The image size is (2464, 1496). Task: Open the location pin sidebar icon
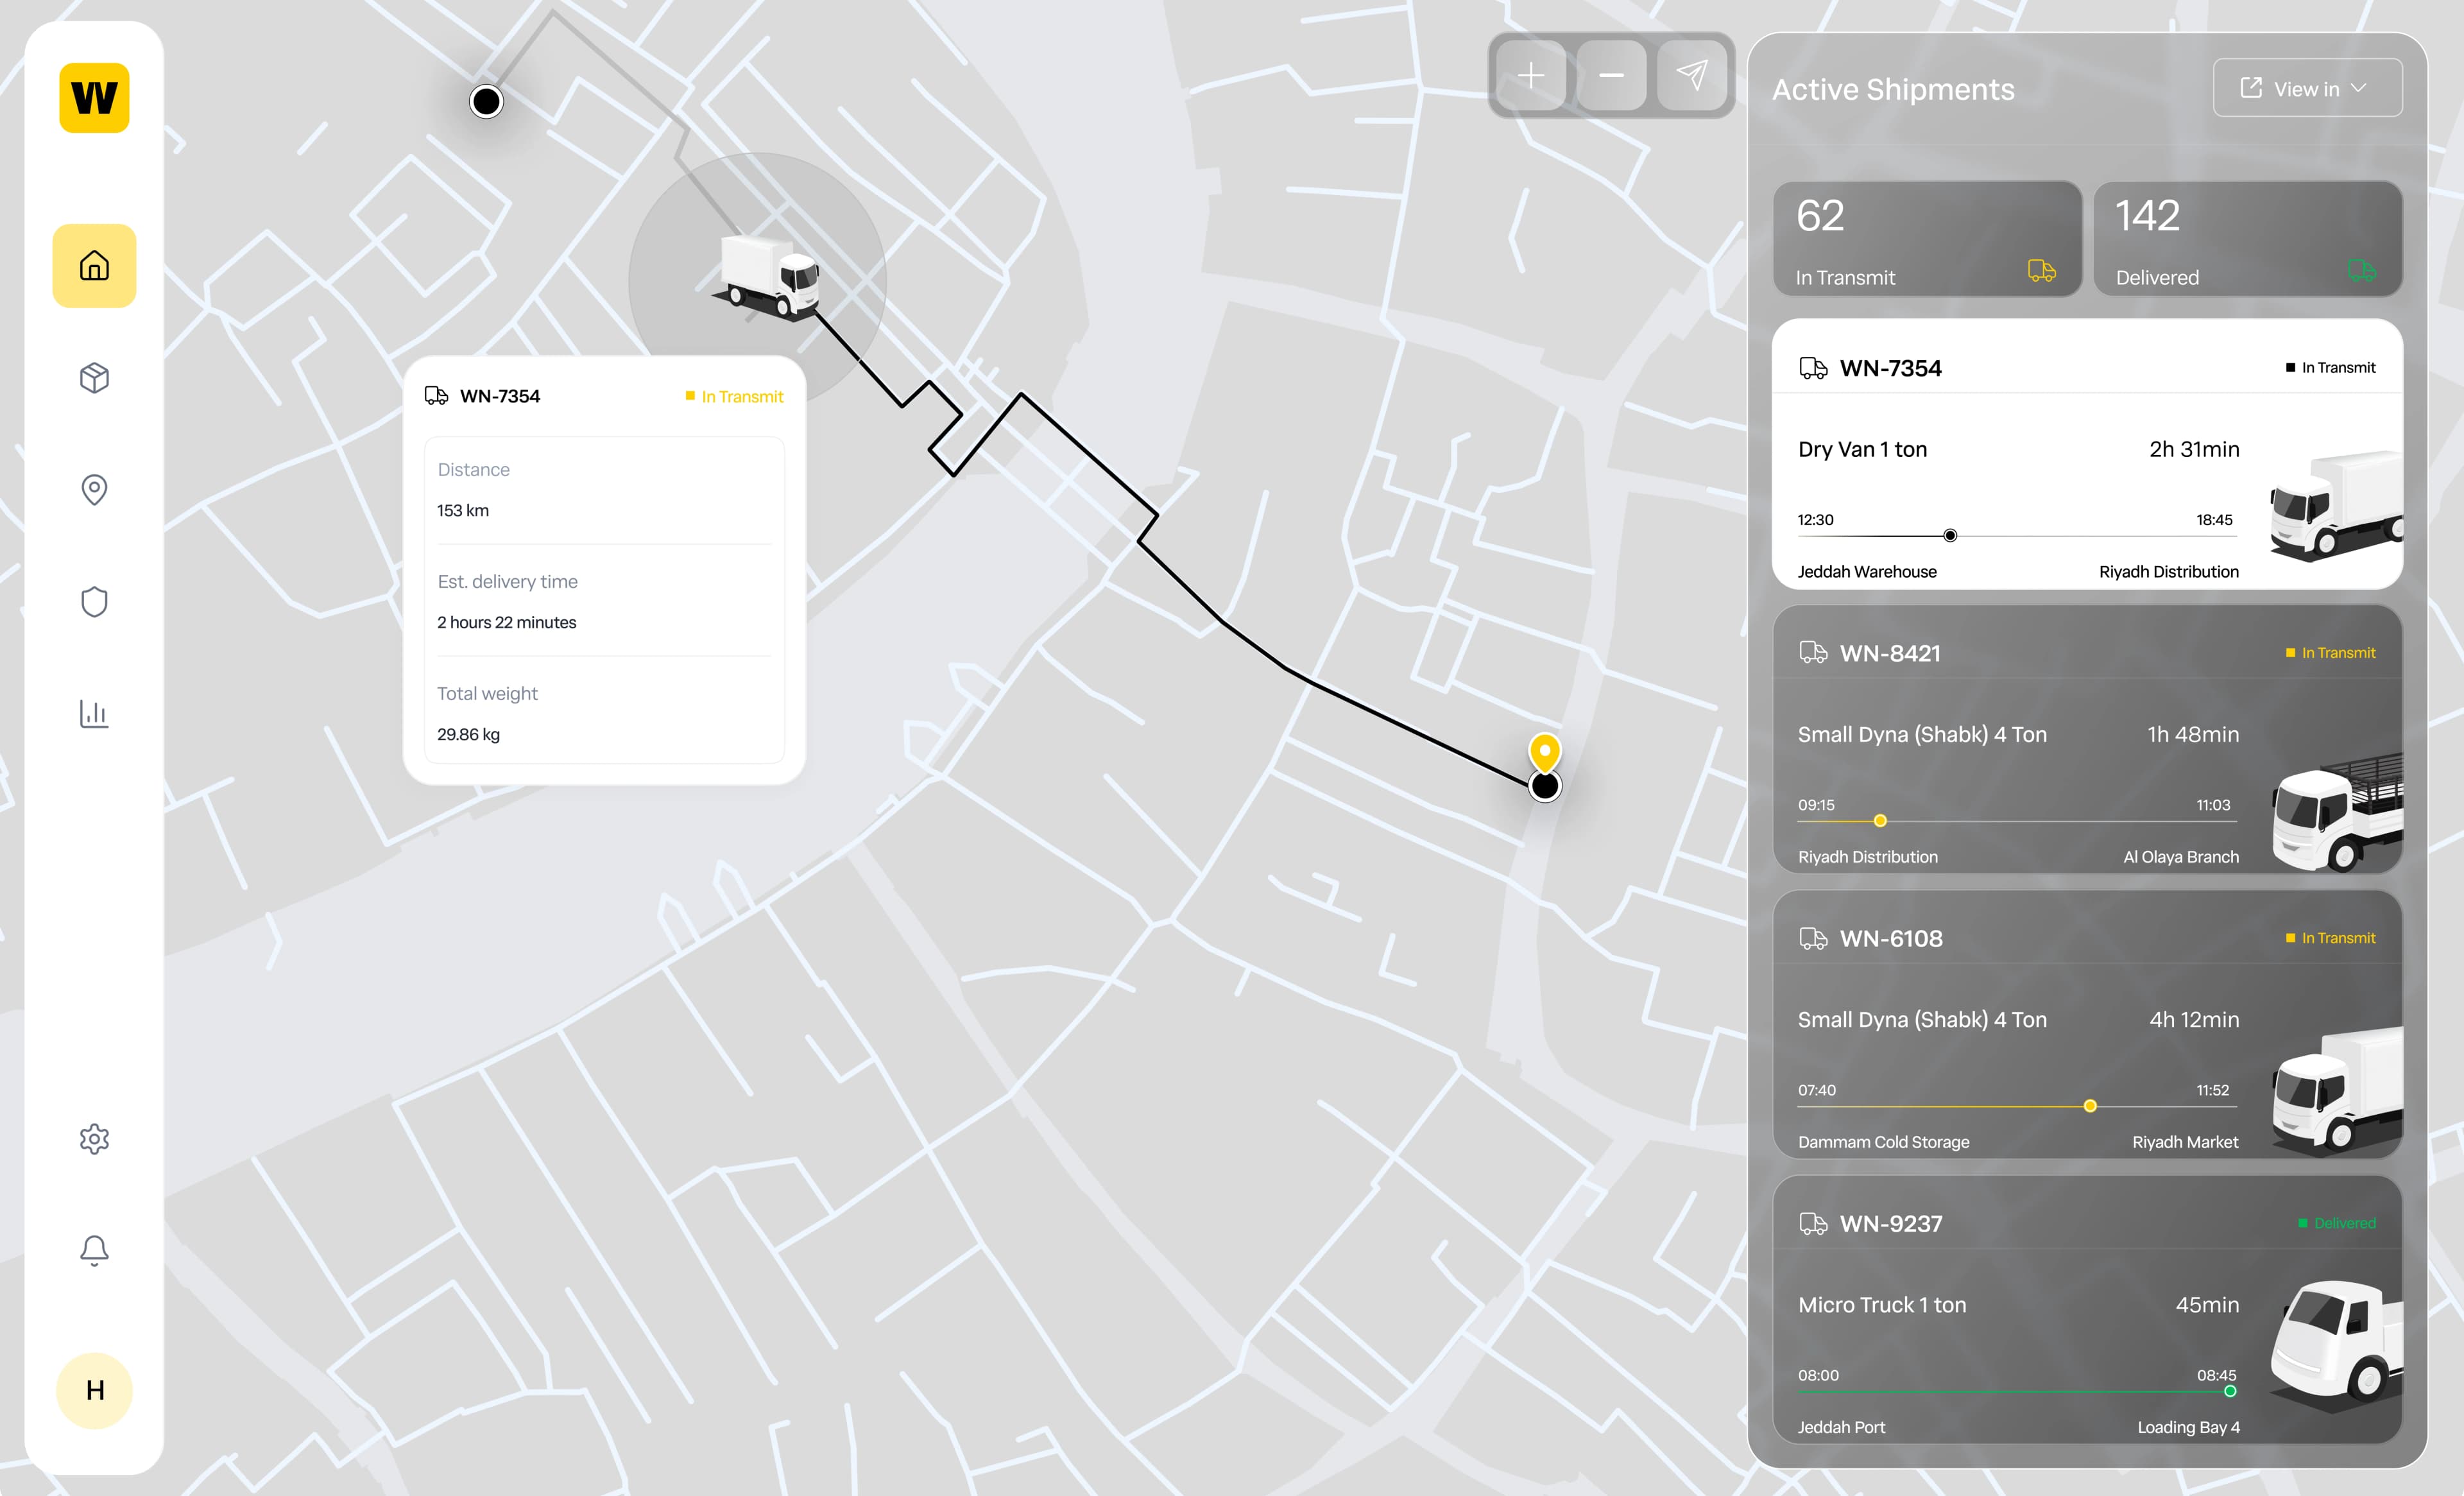coord(94,490)
